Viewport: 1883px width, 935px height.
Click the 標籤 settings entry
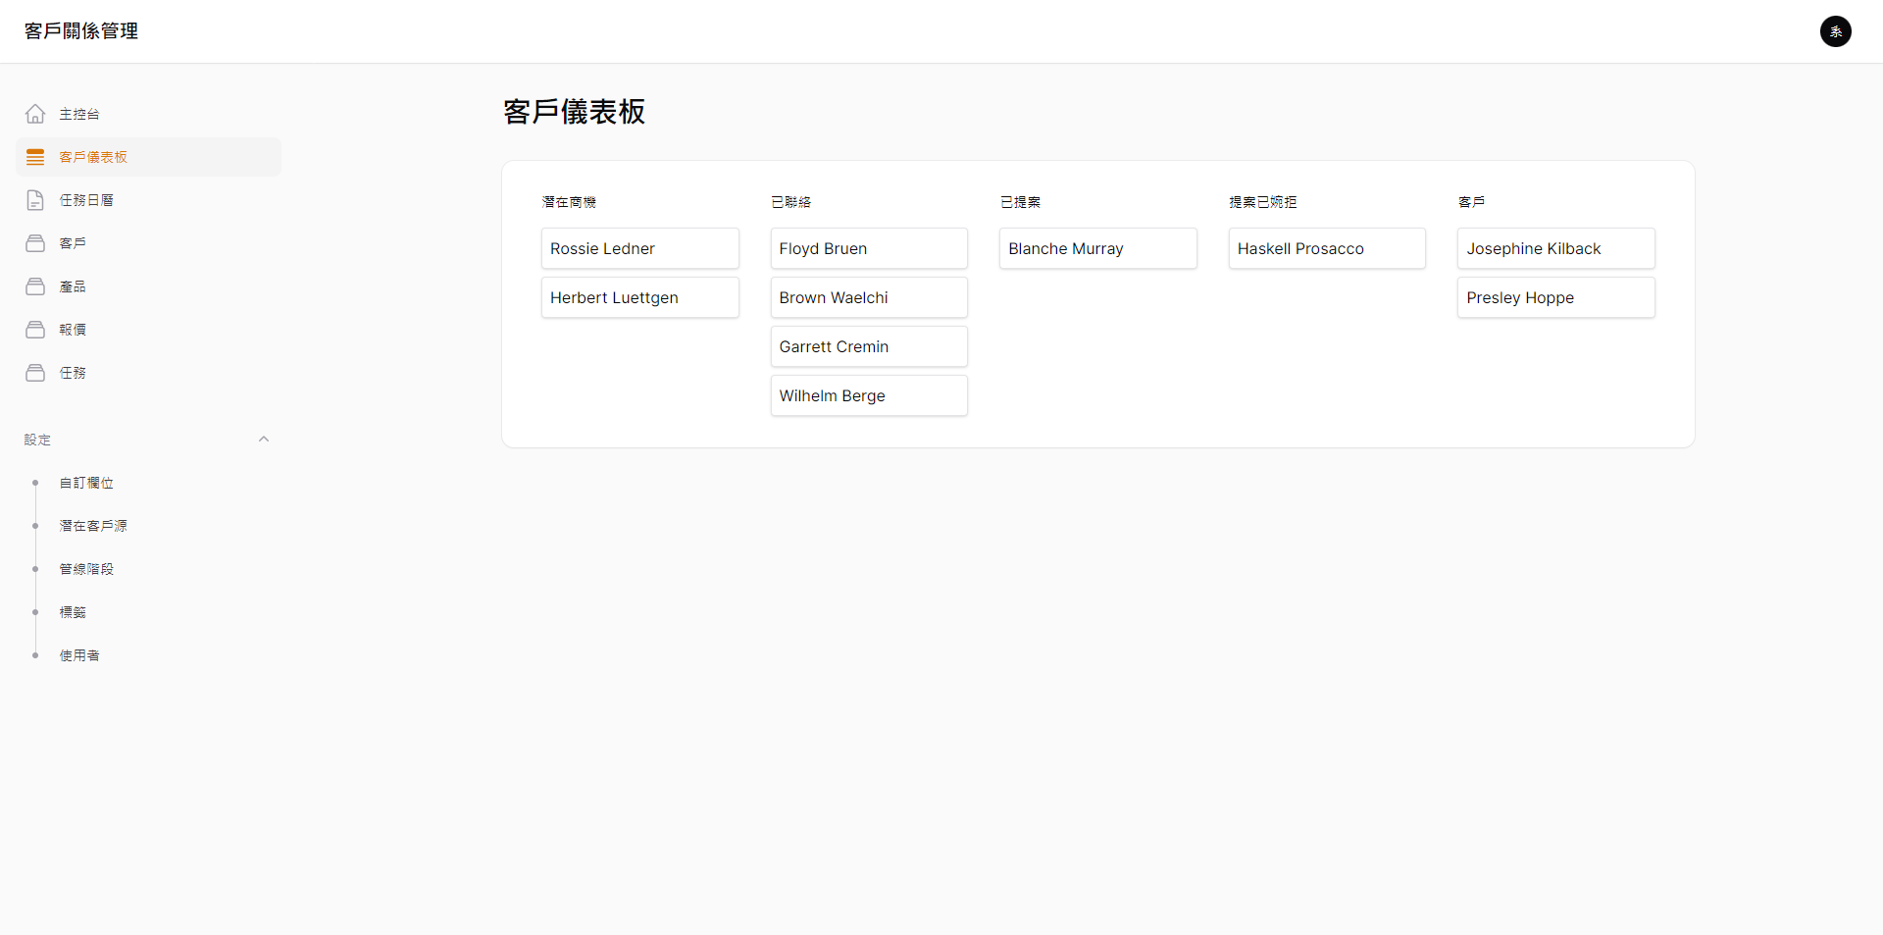click(x=72, y=611)
